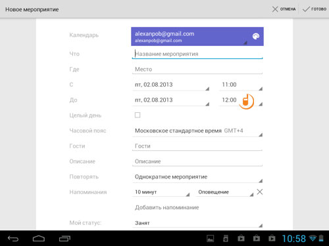The width and height of the screenshot is (329, 246).
Task: Open the calendar color palette icon
Action: (x=256, y=36)
